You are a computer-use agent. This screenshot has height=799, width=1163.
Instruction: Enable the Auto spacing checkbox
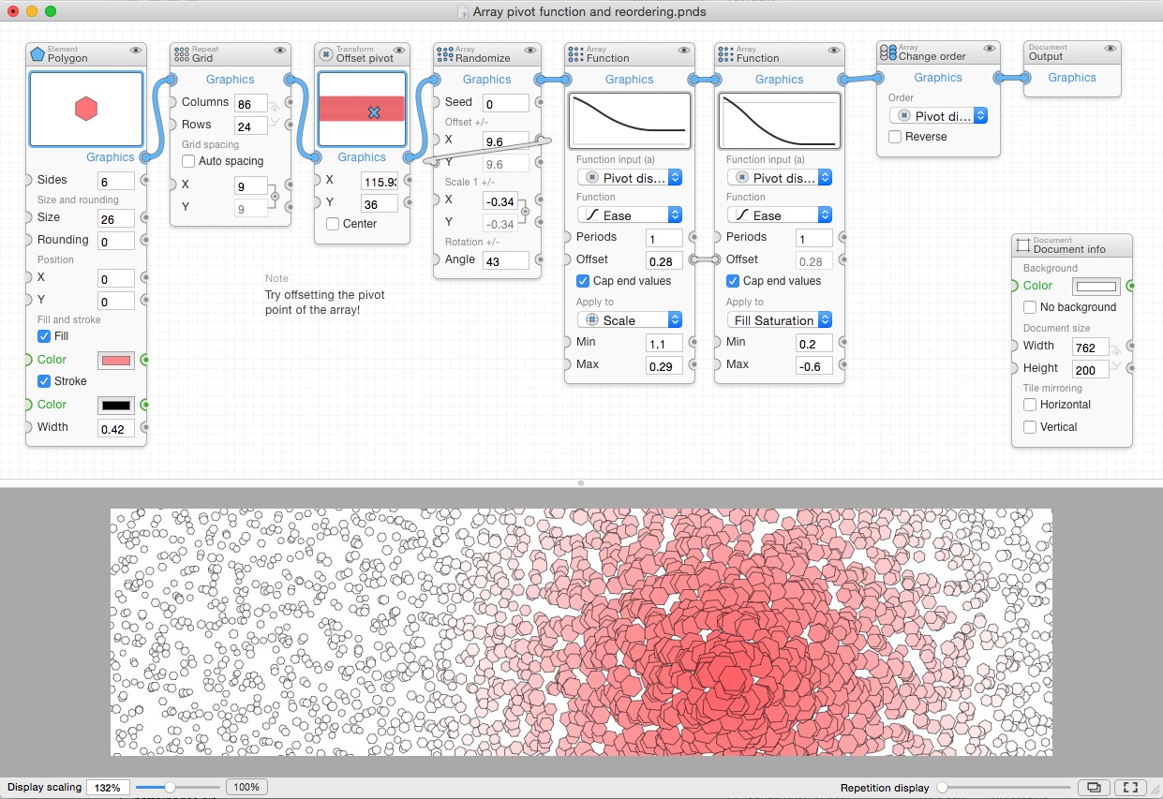pos(188,161)
